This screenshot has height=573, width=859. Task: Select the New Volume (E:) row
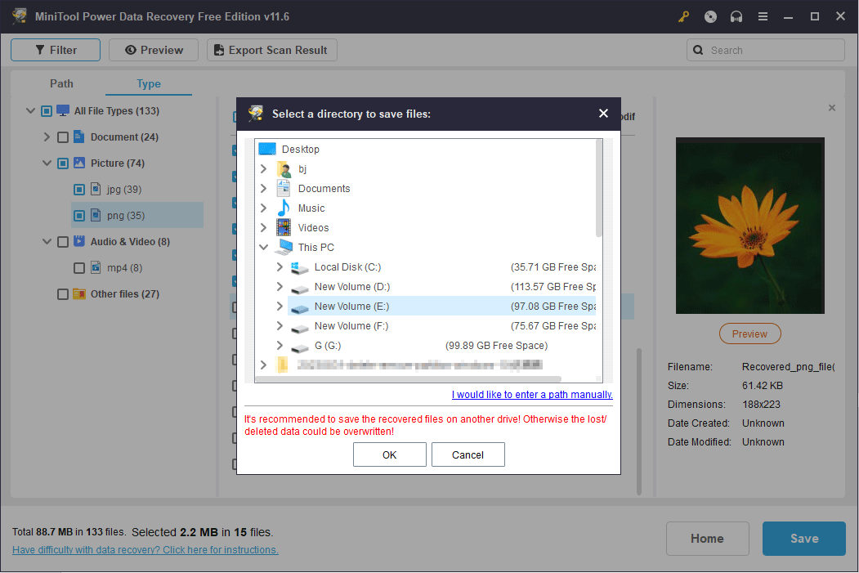[x=441, y=307]
